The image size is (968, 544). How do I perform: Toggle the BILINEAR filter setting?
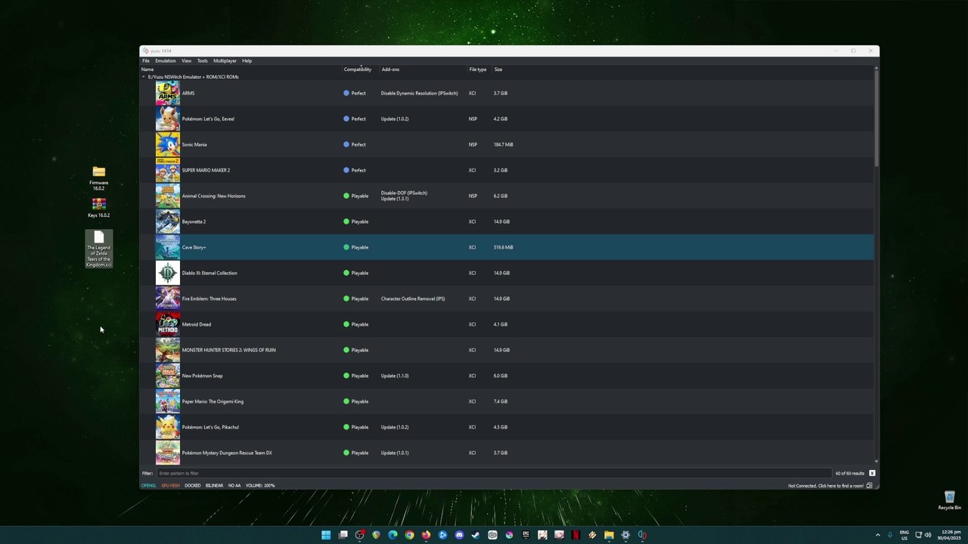[x=215, y=486]
